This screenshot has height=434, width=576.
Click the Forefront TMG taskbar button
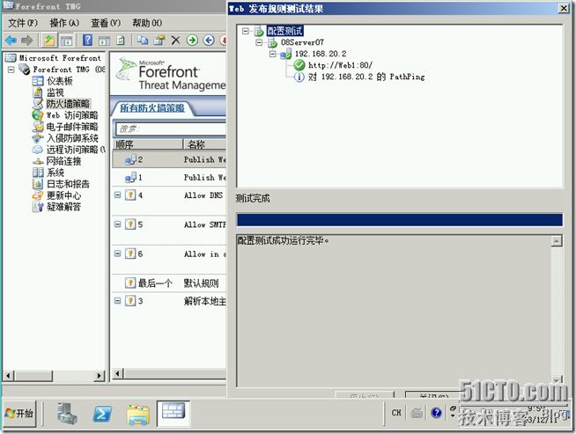(x=174, y=414)
